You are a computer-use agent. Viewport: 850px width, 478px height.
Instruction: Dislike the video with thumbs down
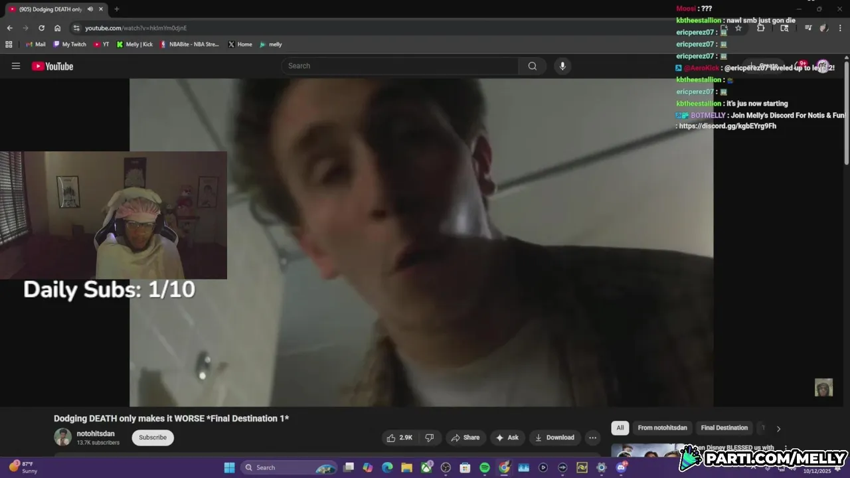coord(430,438)
